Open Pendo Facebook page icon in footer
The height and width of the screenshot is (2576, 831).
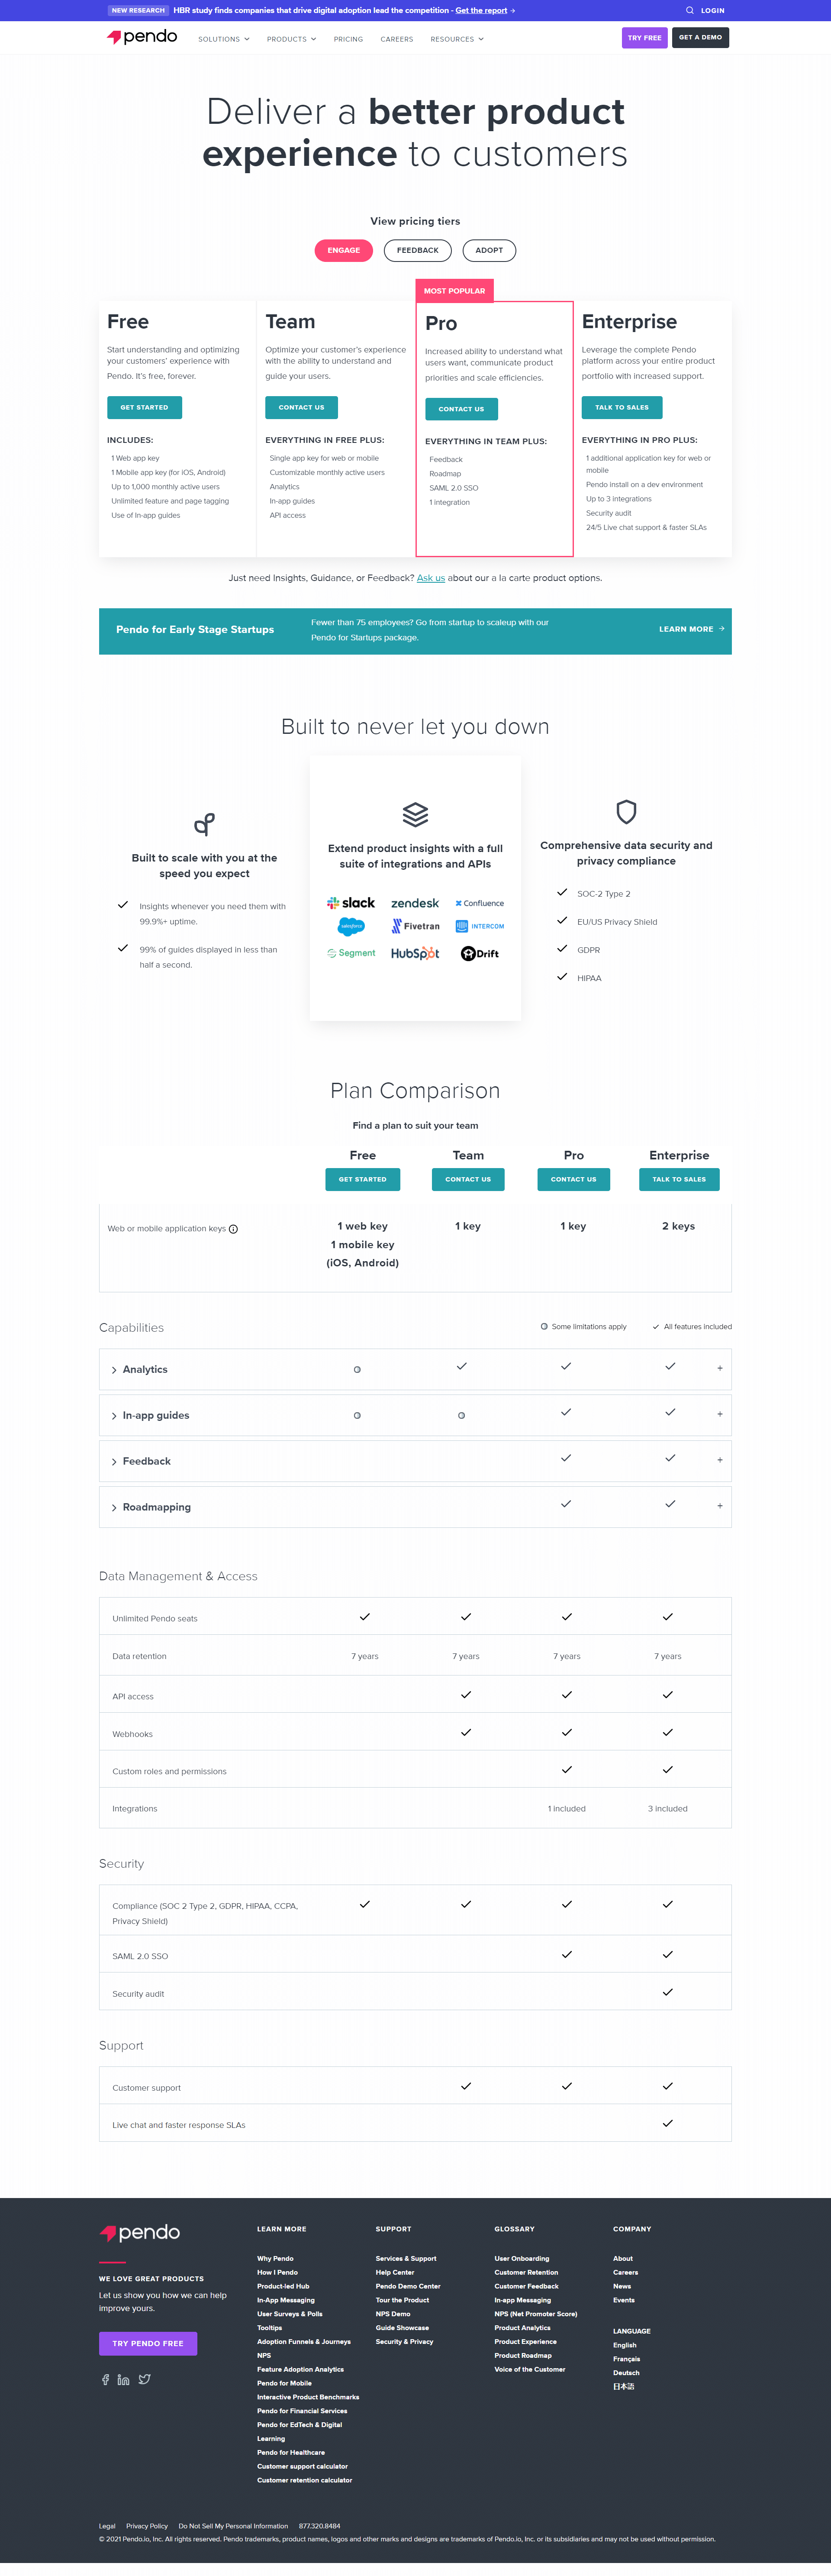(x=105, y=2379)
